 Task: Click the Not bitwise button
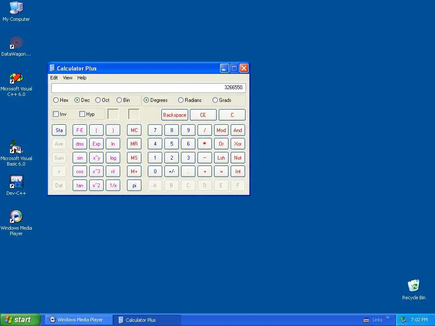[238, 158]
